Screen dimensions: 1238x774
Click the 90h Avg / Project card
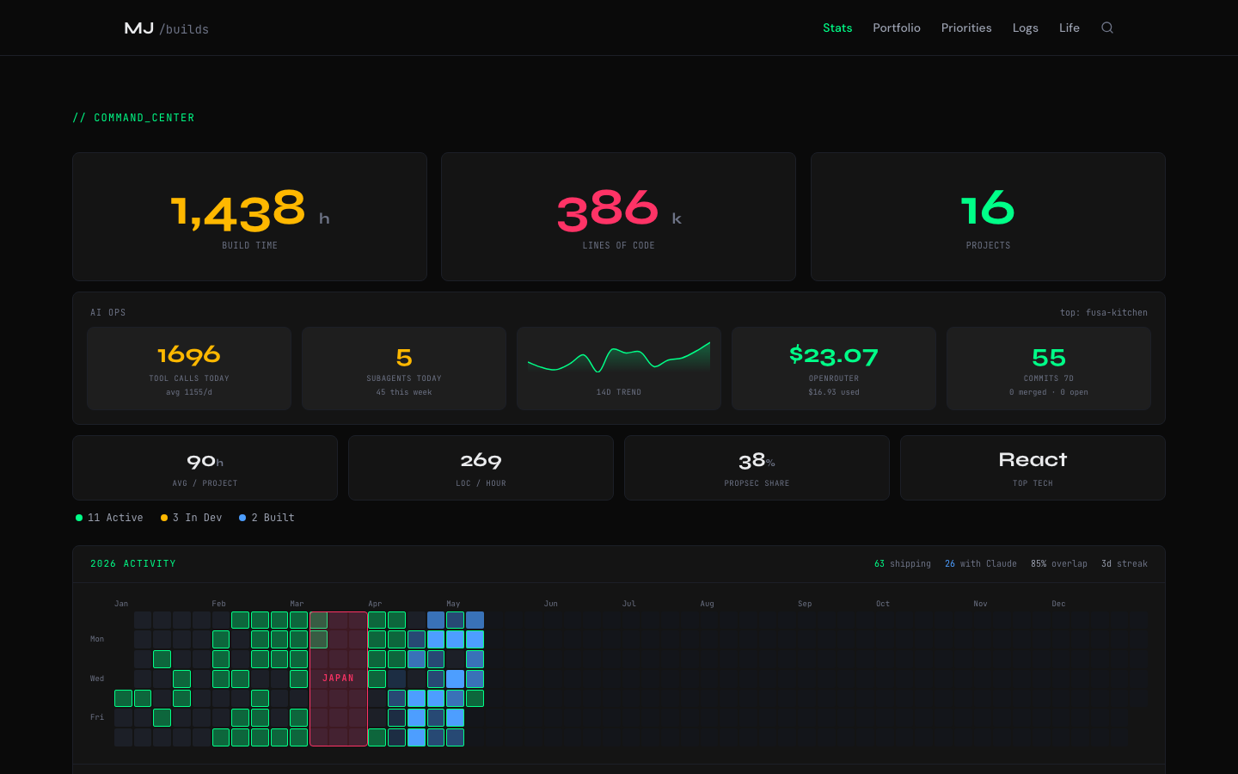[x=205, y=468]
